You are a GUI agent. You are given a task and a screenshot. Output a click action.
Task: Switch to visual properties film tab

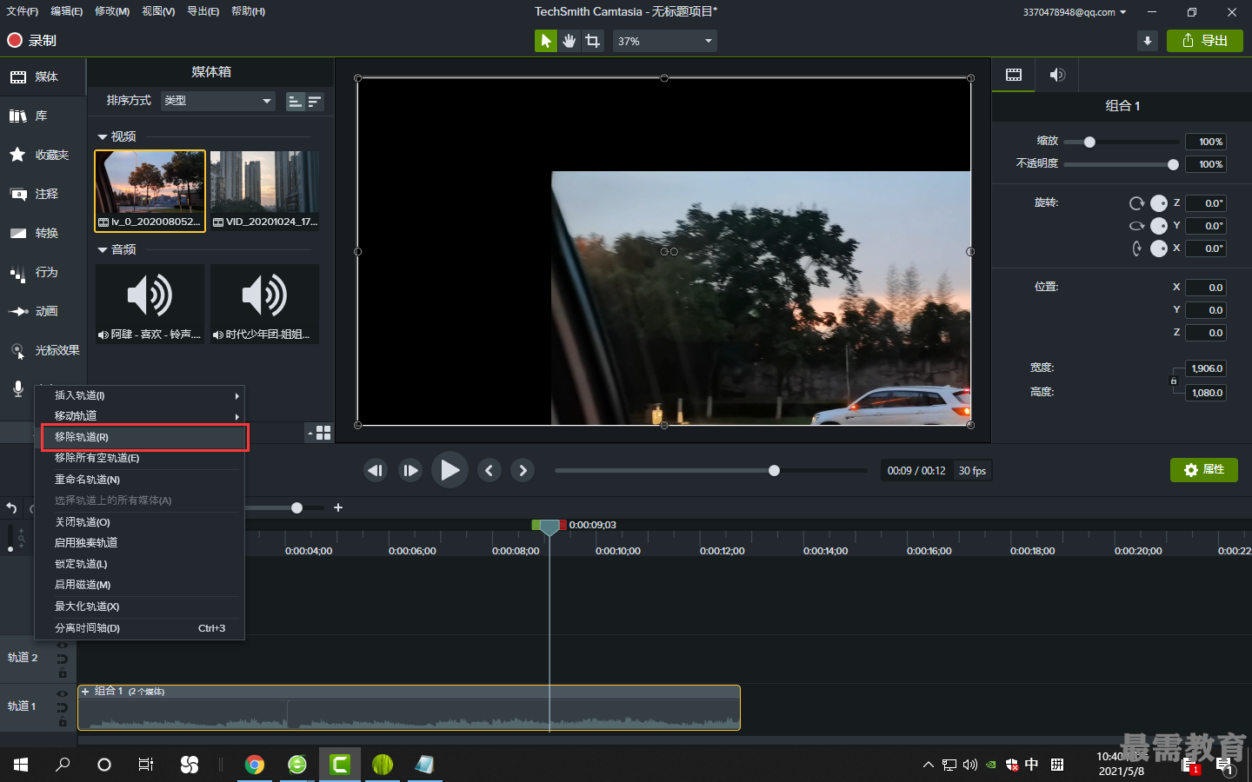tap(1014, 75)
